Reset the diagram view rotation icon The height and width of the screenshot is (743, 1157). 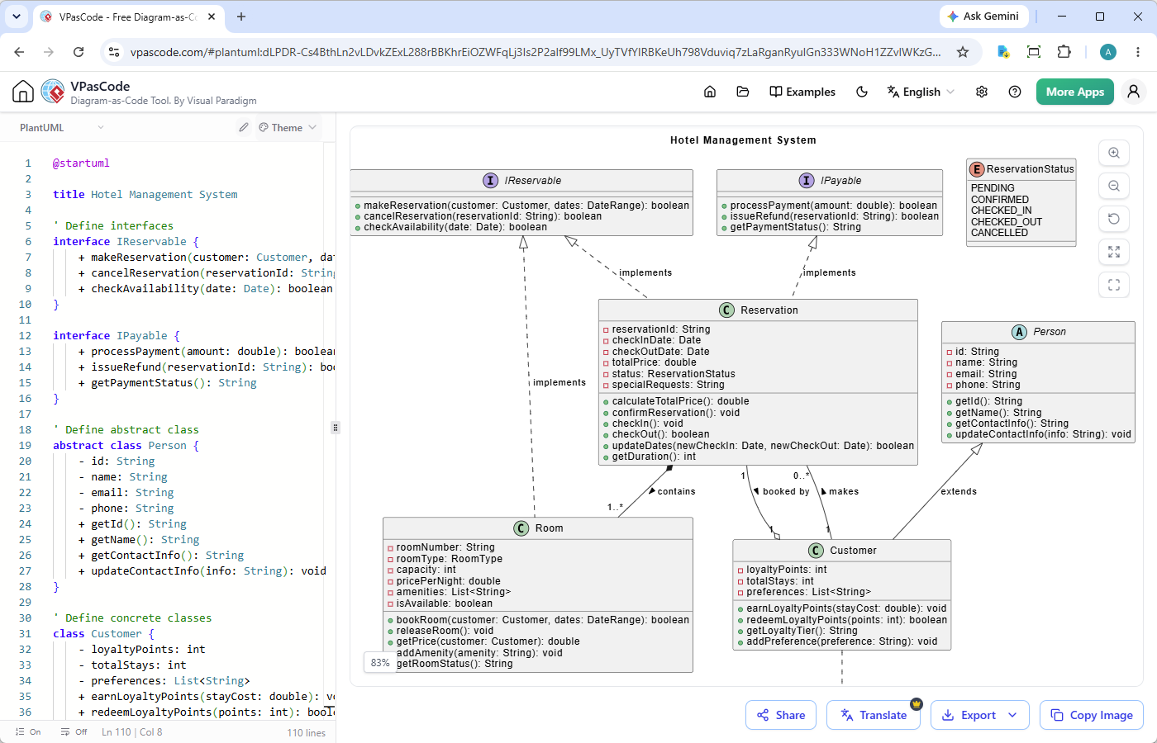pos(1114,219)
